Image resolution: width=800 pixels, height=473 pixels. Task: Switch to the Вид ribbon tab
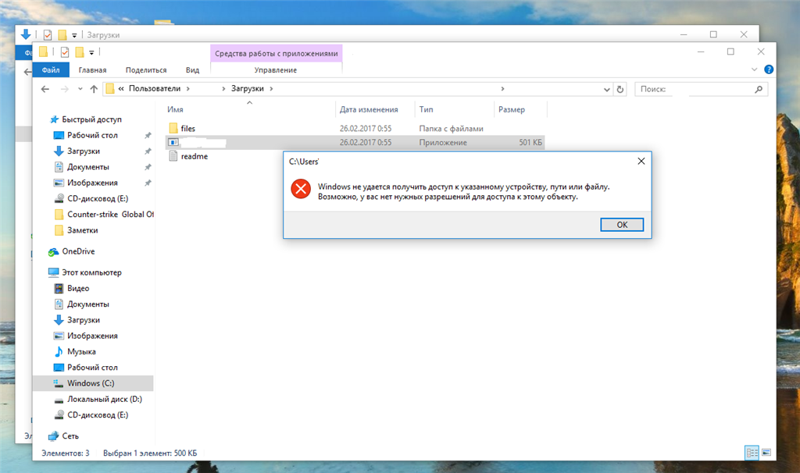click(192, 69)
